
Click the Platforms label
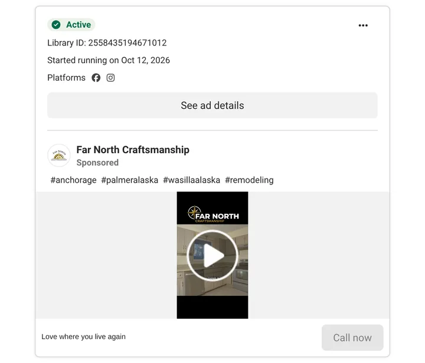66,78
